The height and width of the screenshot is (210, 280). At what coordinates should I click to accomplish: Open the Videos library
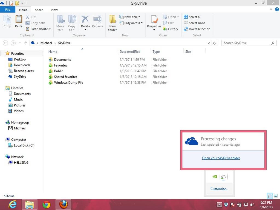coord(19,111)
